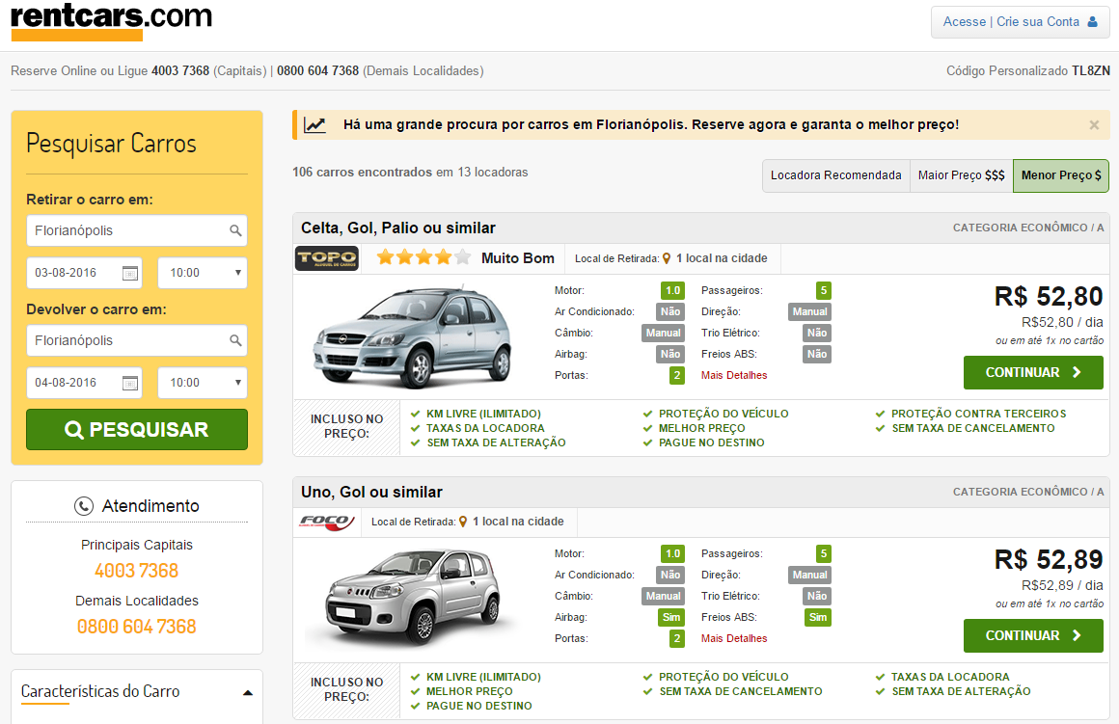
Task: Click the orange 0800 604 7368 phone number
Action: coord(136,627)
